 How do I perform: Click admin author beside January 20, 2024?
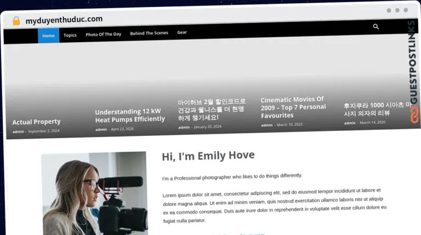point(184,128)
